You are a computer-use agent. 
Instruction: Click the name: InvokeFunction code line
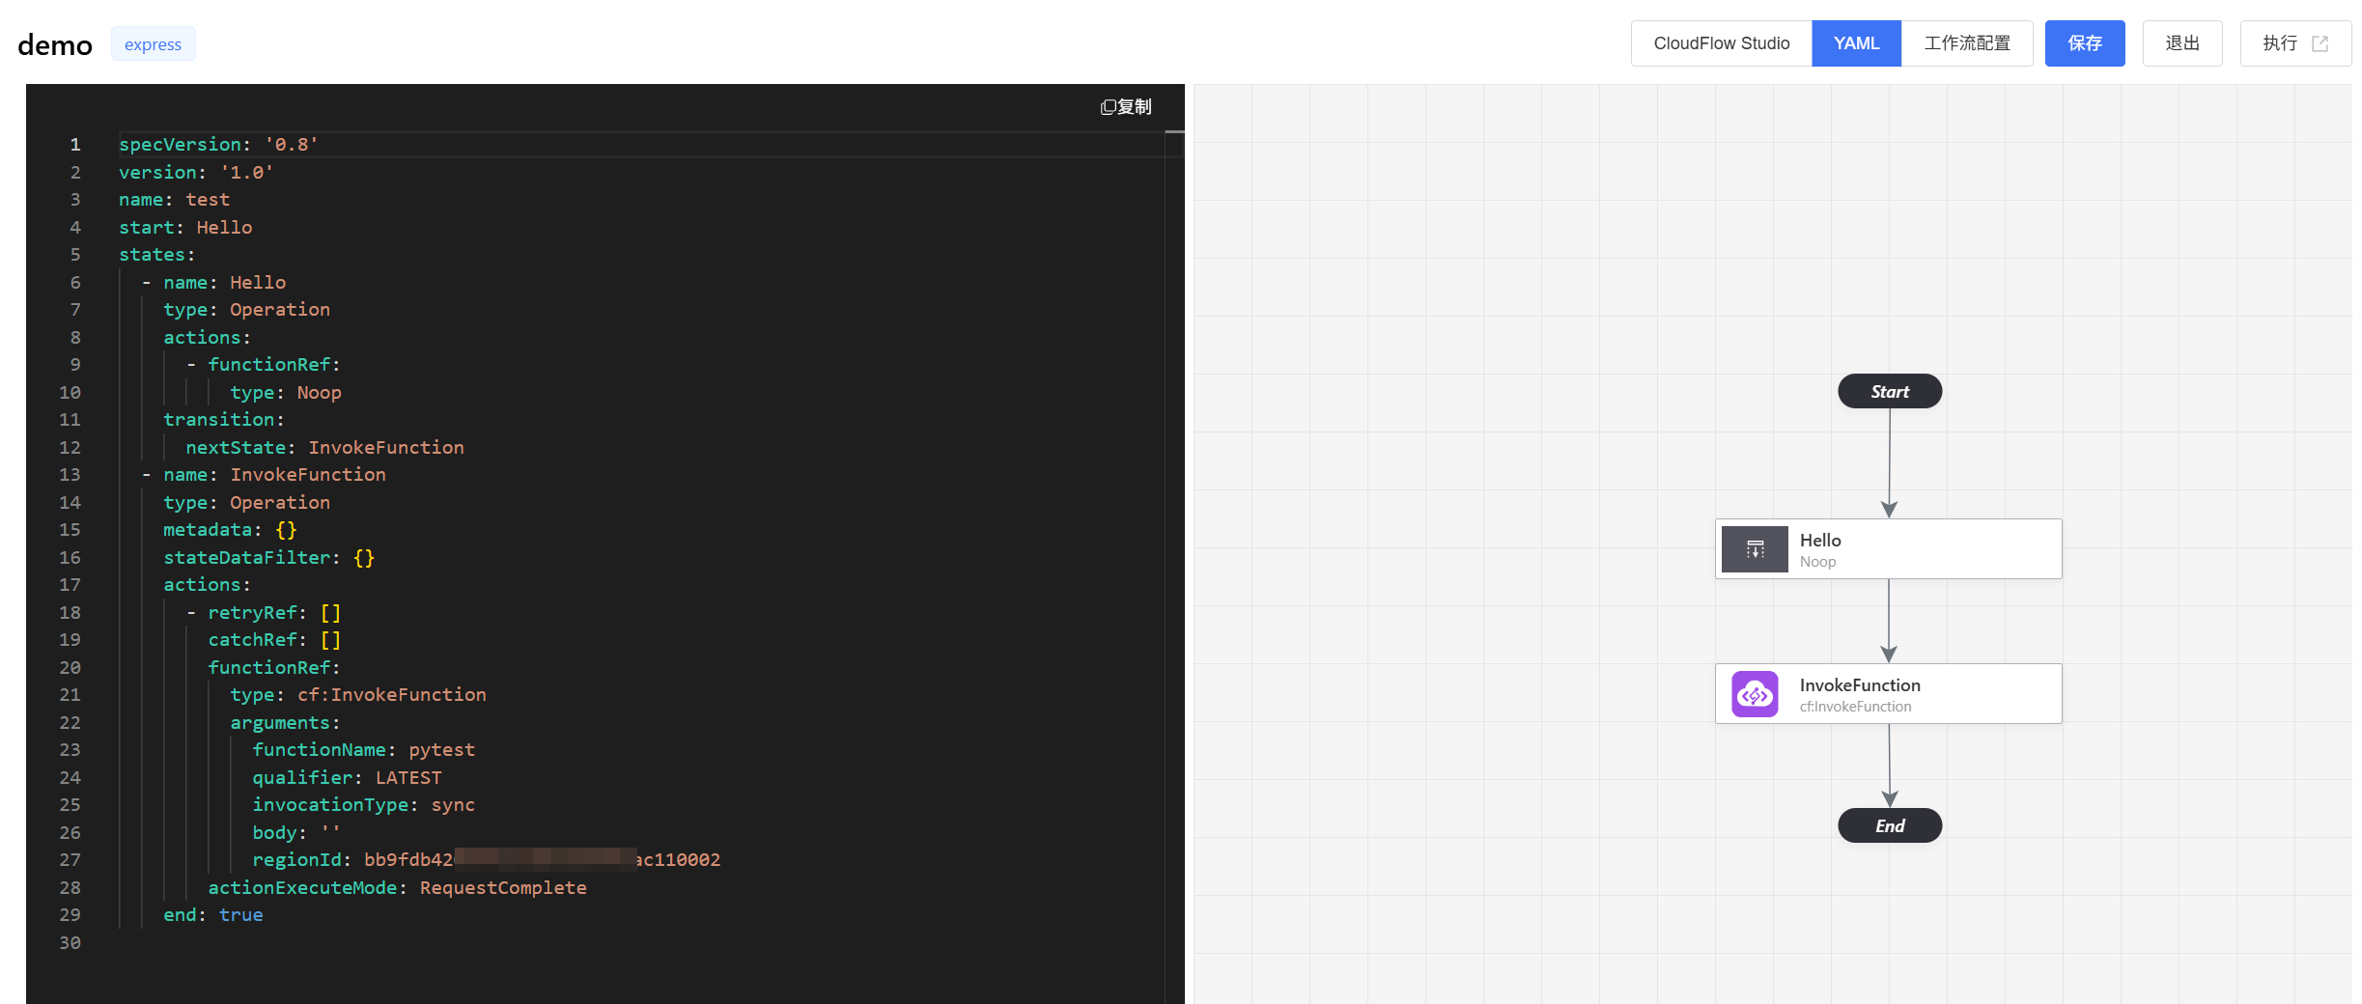[274, 474]
